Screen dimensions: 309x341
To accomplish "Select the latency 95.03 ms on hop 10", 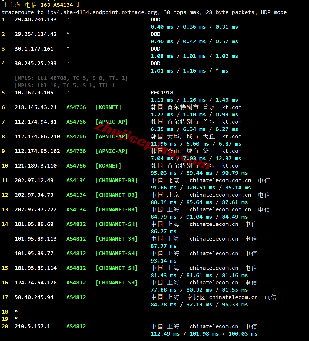I will tap(164, 173).
